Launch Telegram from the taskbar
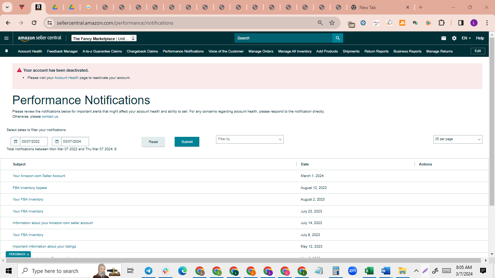Screen dimensions: 495x278 pyautogui.click(x=148, y=271)
